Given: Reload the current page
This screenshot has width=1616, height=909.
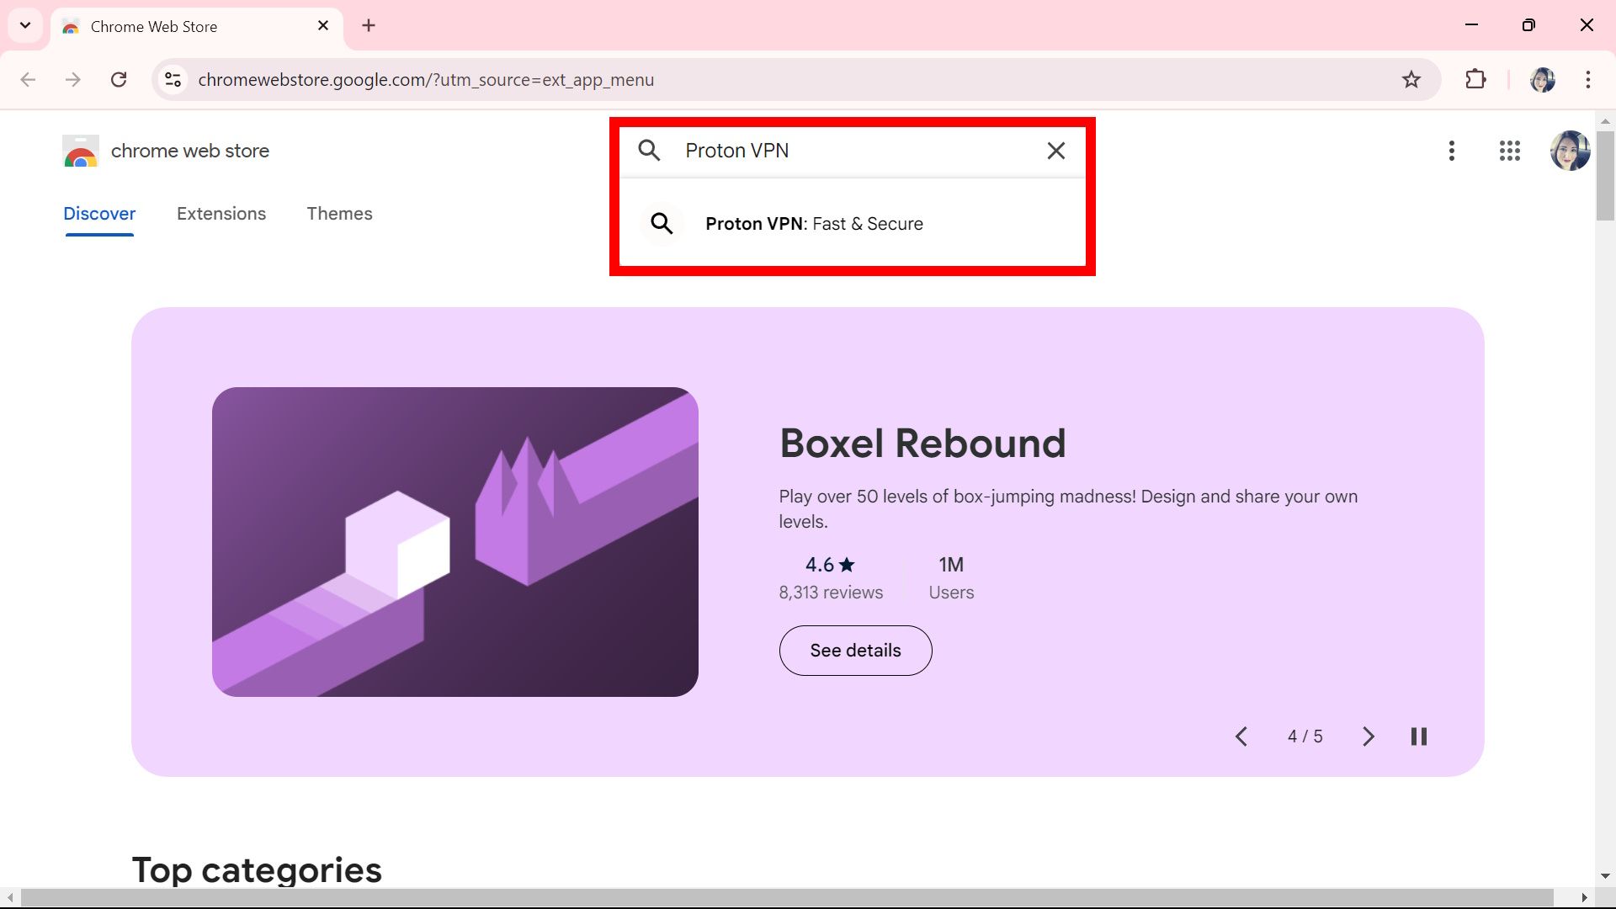Looking at the screenshot, I should (119, 79).
